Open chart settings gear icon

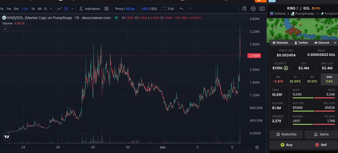(x=253, y=8)
